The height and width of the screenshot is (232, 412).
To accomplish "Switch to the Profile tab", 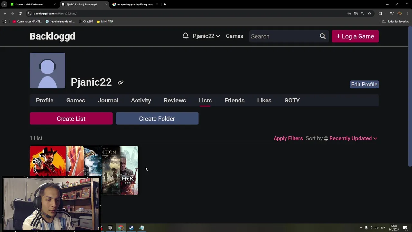I will click(45, 100).
